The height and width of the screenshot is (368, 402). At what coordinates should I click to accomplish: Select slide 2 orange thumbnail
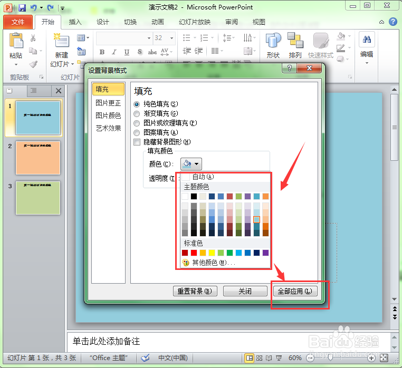pos(38,158)
